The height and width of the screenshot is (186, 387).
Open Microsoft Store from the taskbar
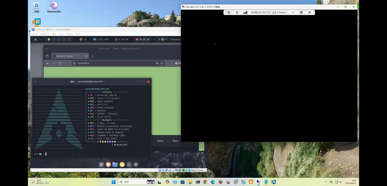[183, 182]
